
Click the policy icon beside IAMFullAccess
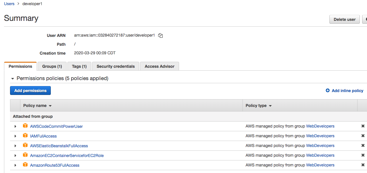click(x=25, y=136)
